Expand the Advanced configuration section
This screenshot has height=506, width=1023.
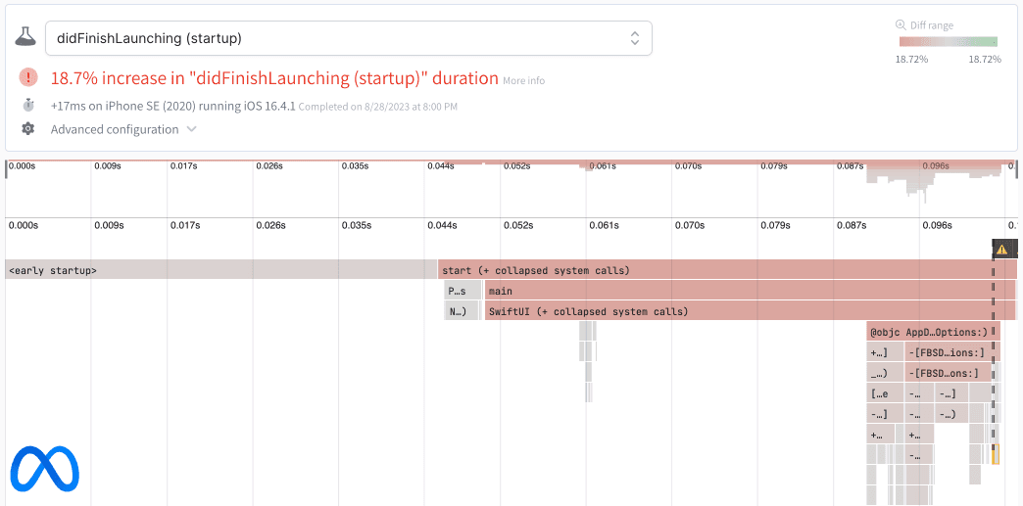pyautogui.click(x=115, y=129)
